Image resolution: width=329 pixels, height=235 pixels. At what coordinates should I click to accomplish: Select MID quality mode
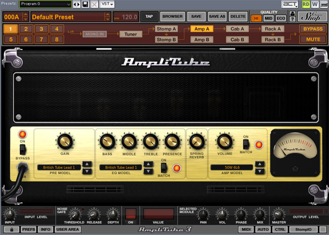coord(268,18)
